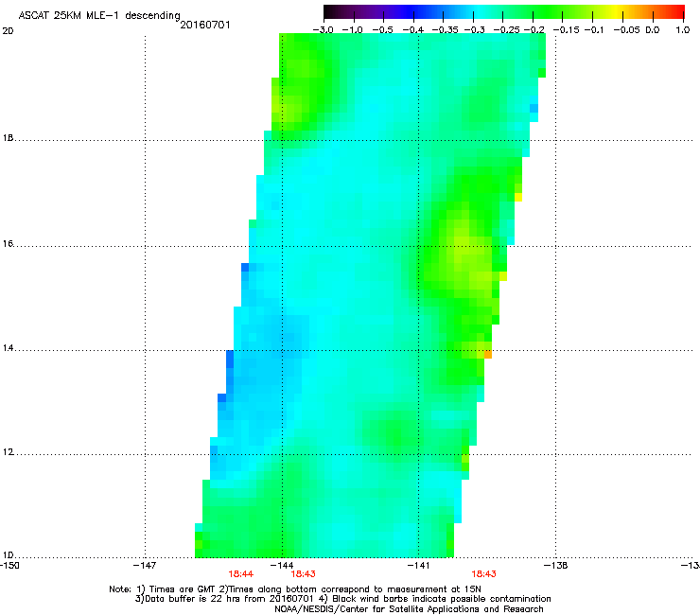700x615 pixels.
Task: Click the title text 'ASCAT 25KM MLE-1 descending'
Action: point(99,15)
